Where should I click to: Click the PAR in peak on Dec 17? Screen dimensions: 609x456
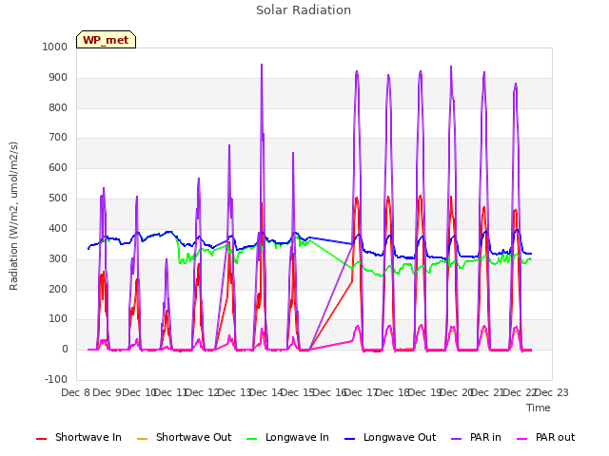click(x=357, y=72)
